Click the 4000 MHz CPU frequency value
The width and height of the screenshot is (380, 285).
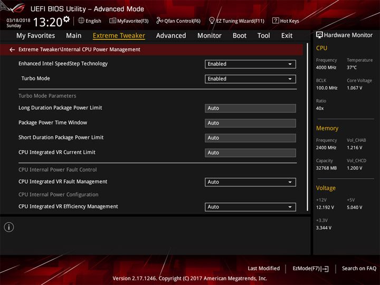326,68
